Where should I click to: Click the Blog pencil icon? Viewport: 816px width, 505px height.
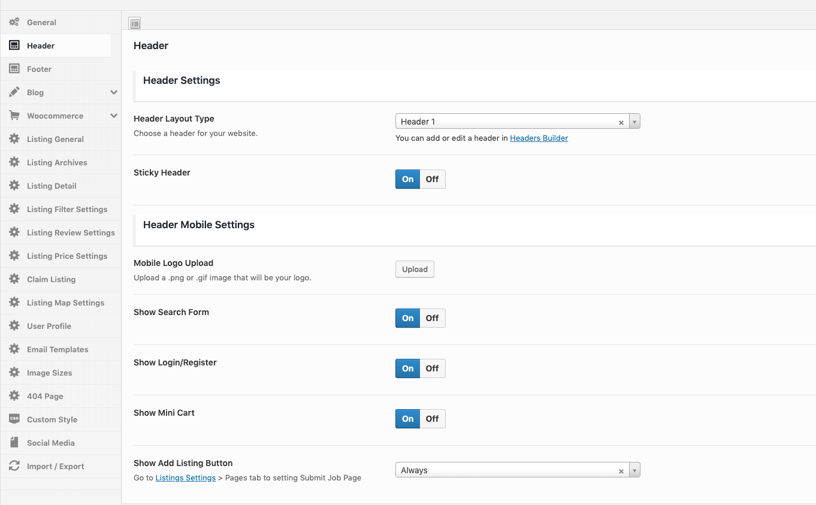(14, 92)
